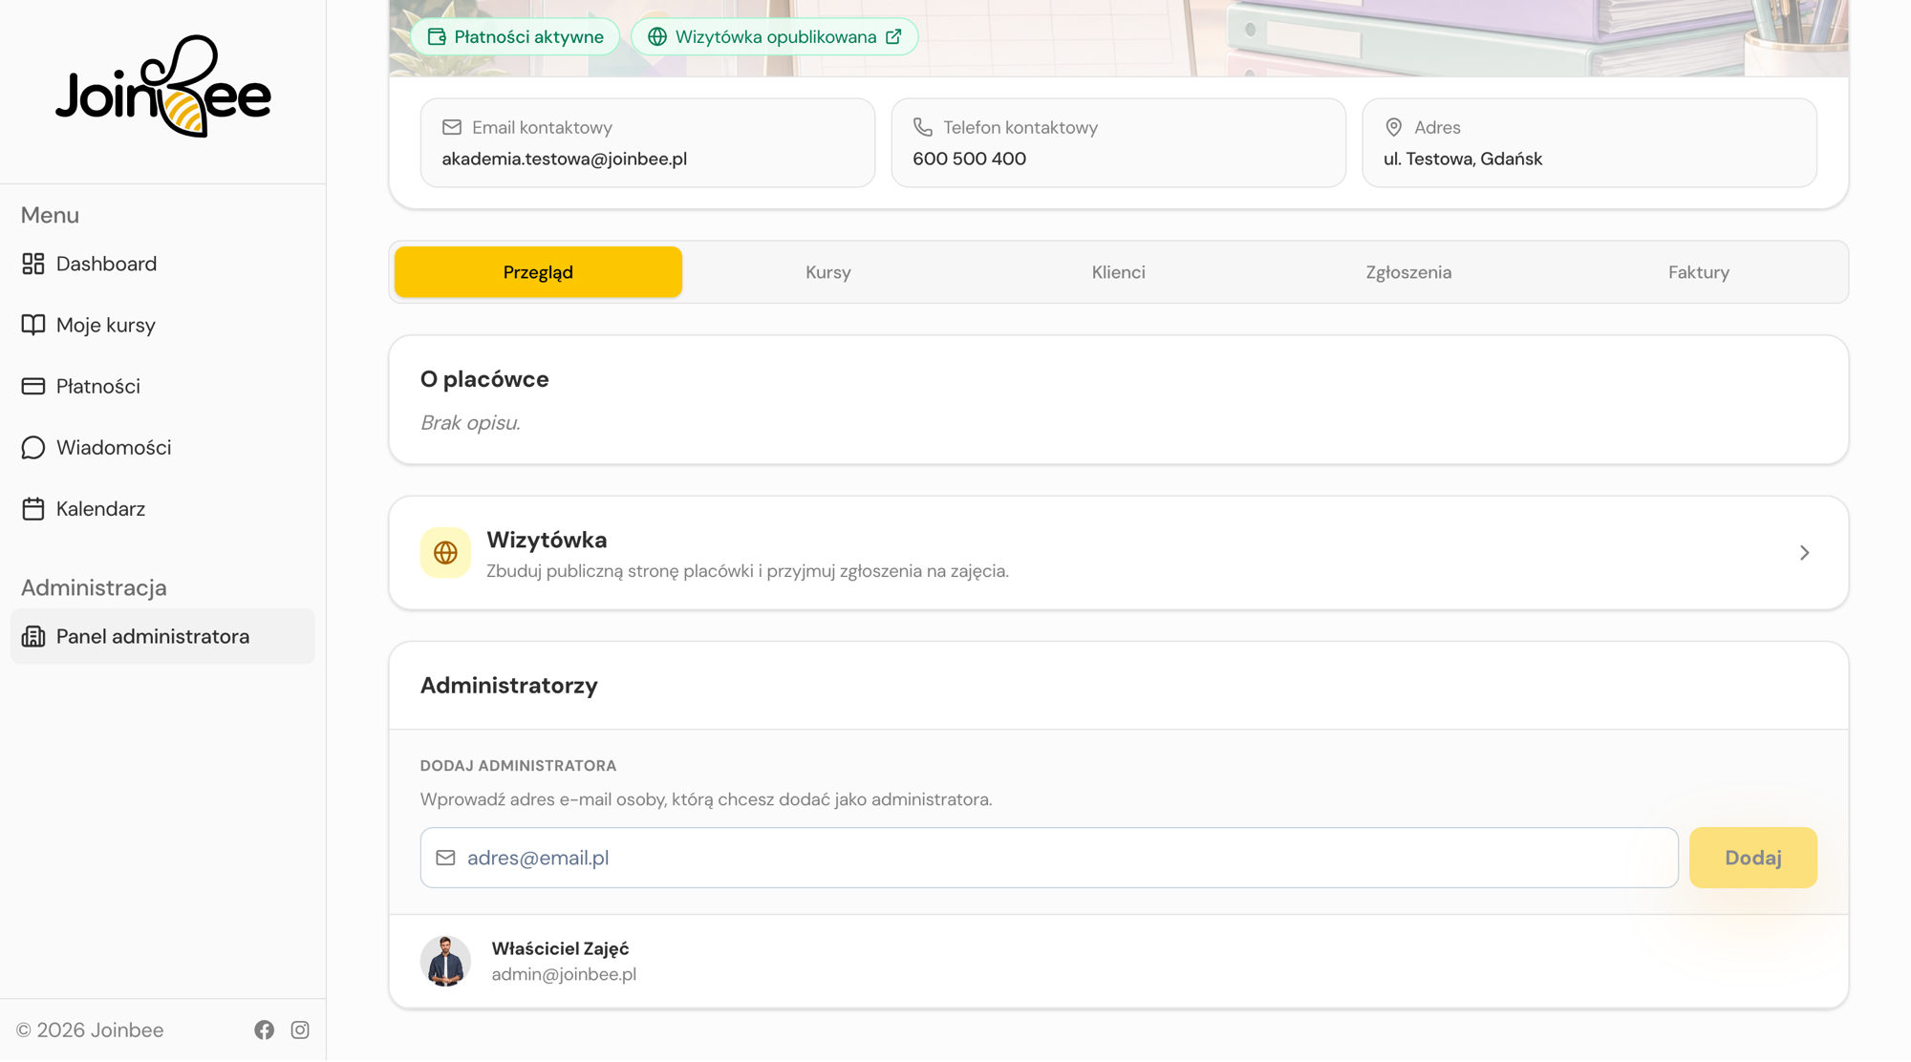Image resolution: width=1911 pixels, height=1062 pixels.
Task: Open Panel administratora in sidebar
Action: (162, 636)
